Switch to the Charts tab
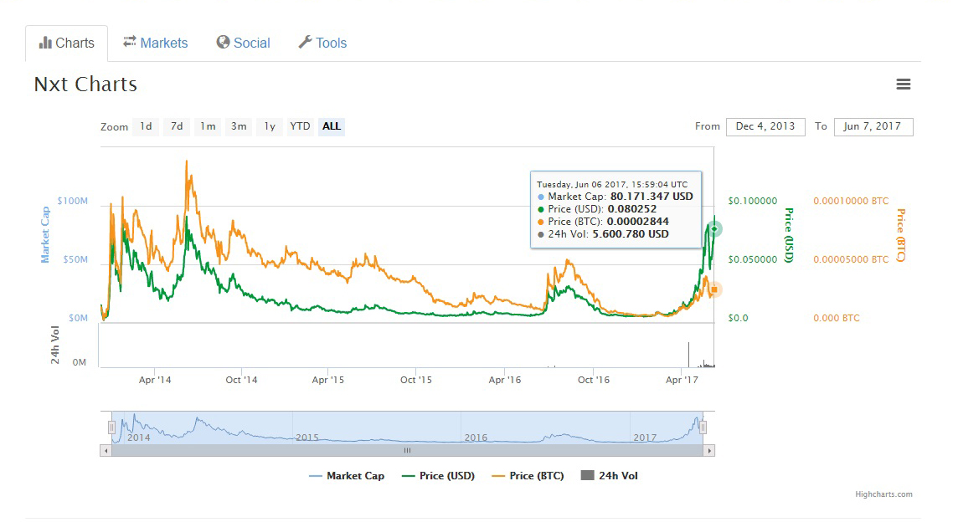Image resolution: width=958 pixels, height=522 pixels. point(67,43)
